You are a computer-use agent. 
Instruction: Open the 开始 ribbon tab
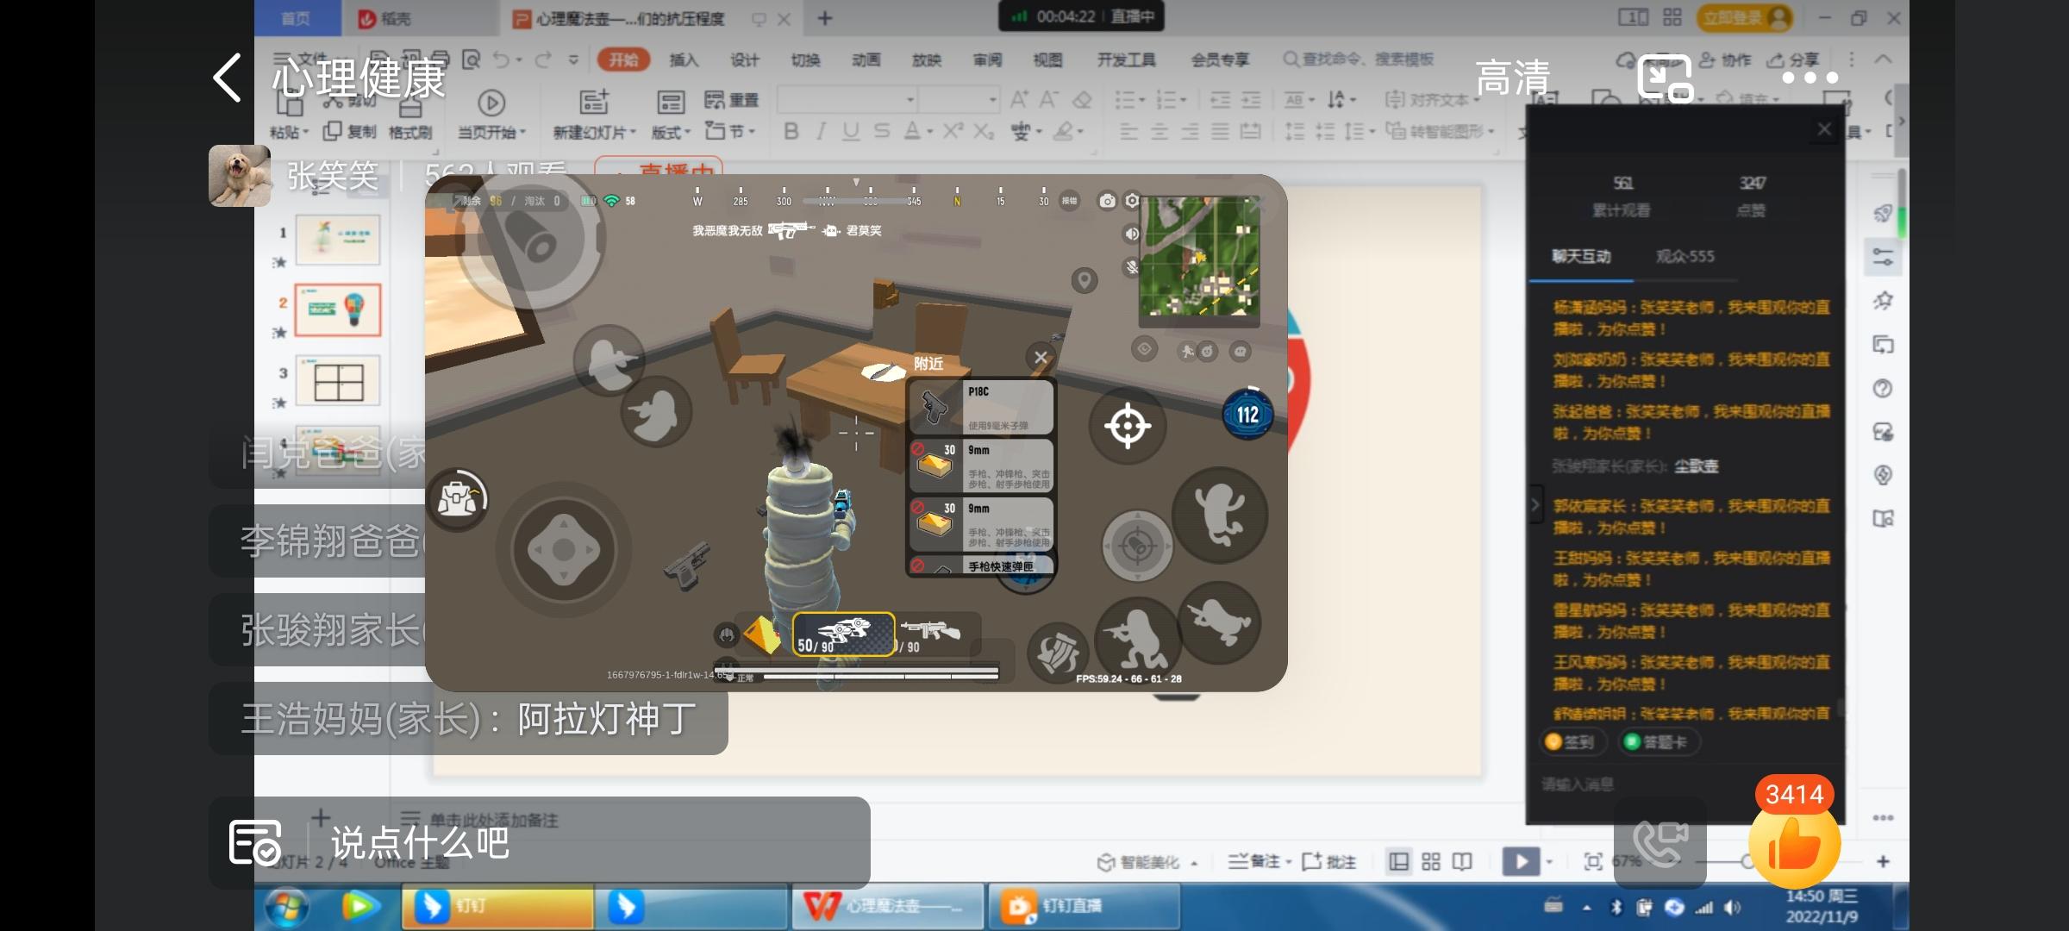coord(624,59)
